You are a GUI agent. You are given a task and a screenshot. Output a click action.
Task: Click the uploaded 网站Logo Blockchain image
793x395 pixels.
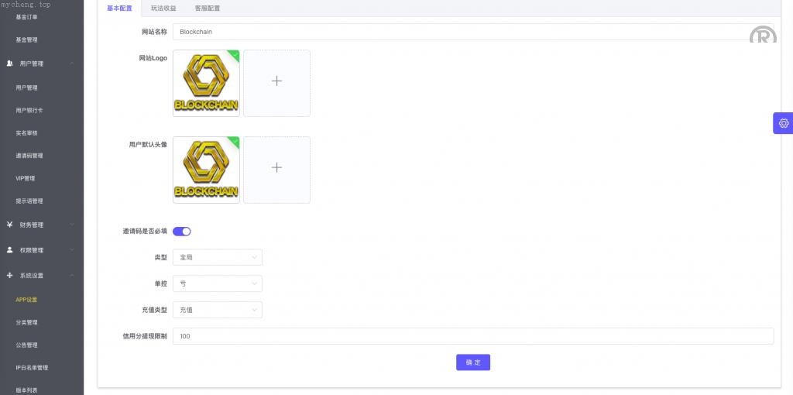point(206,82)
